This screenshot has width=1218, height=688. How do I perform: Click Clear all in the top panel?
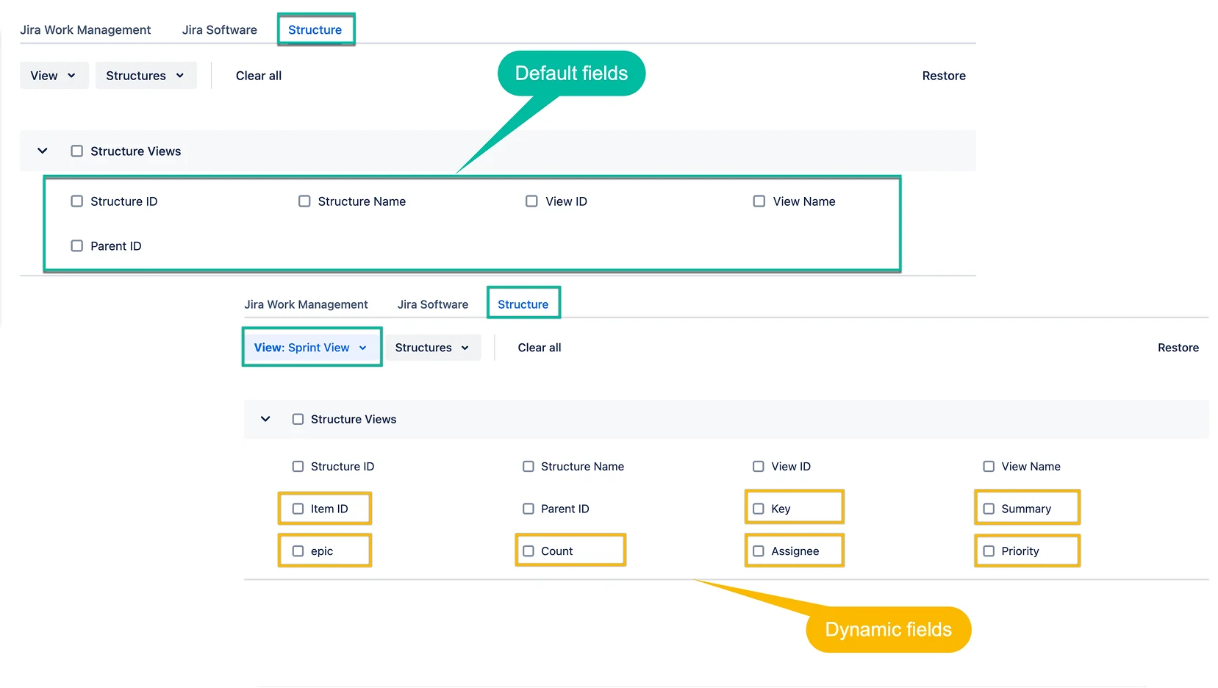coord(258,76)
